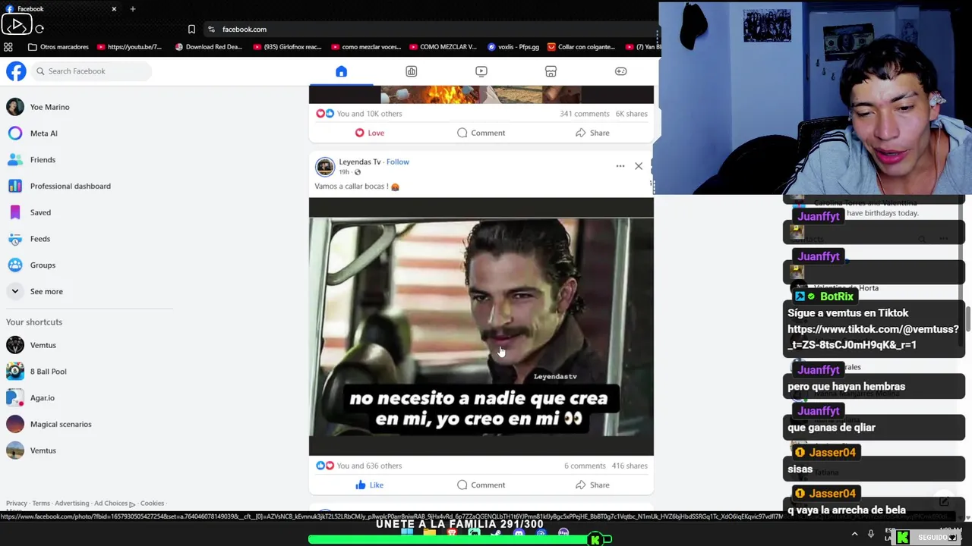This screenshot has width=972, height=546.
Task: Share the Leyendas Tv post
Action: tap(592, 485)
